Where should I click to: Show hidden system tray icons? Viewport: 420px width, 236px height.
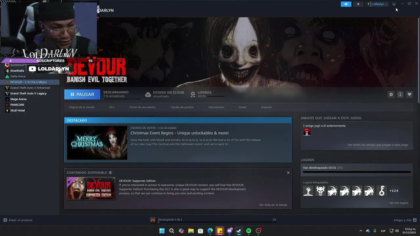point(361,231)
